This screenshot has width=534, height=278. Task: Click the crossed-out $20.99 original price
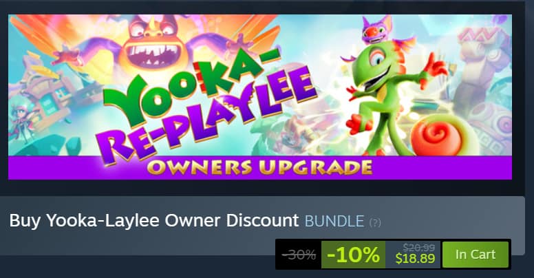pos(418,247)
